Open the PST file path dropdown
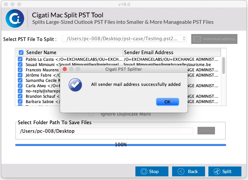The width and height of the screenshot is (248, 180). 124,39
